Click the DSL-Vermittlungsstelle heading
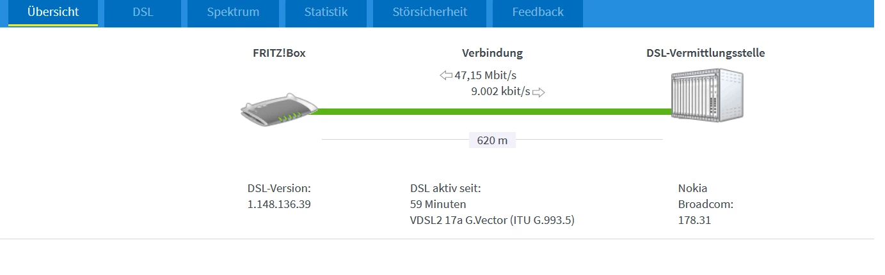 pyautogui.click(x=705, y=53)
